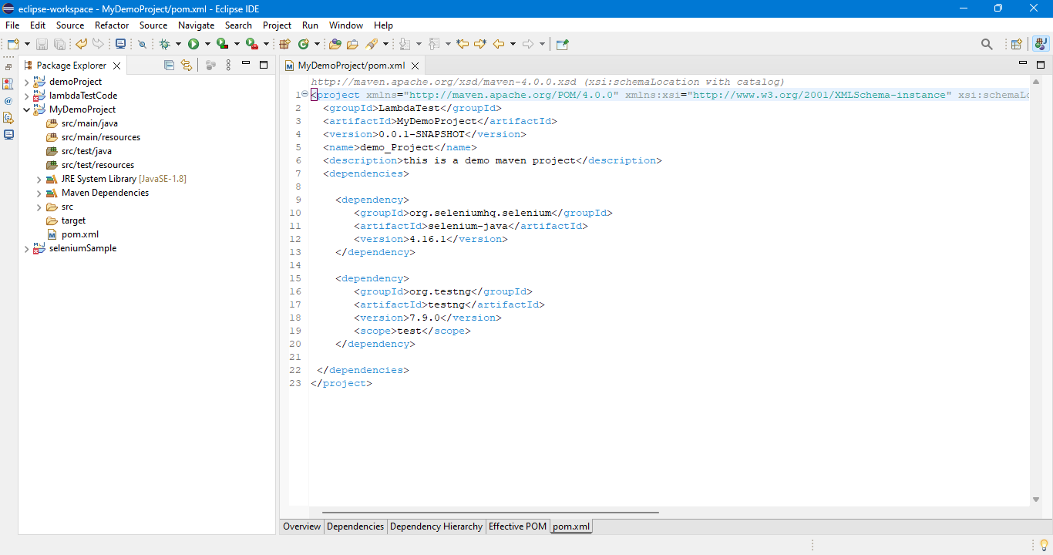Navigate Back with yellow left arrow
Image resolution: width=1053 pixels, height=555 pixels.
(x=499, y=44)
